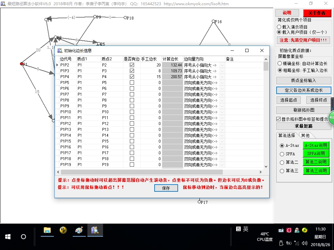Uncheck edge checkbox for P1P3
Screen dimensions: 334x250
[x=132, y=71]
